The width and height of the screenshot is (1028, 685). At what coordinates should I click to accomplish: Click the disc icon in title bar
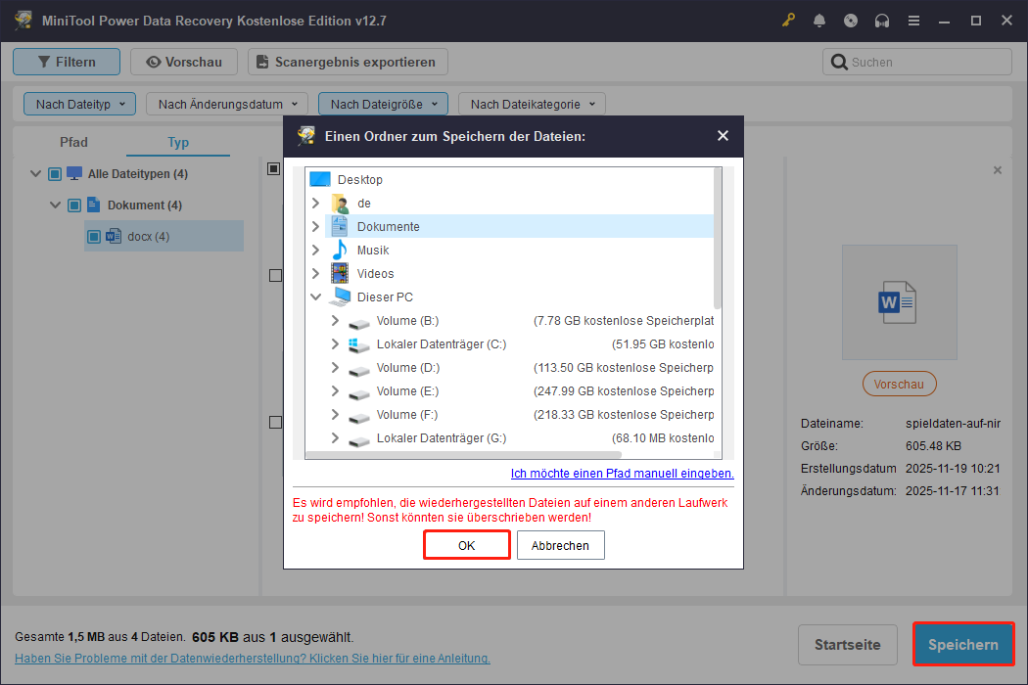click(x=851, y=21)
